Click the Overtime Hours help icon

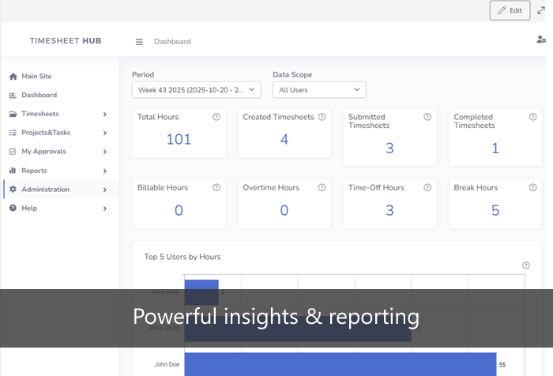[322, 188]
